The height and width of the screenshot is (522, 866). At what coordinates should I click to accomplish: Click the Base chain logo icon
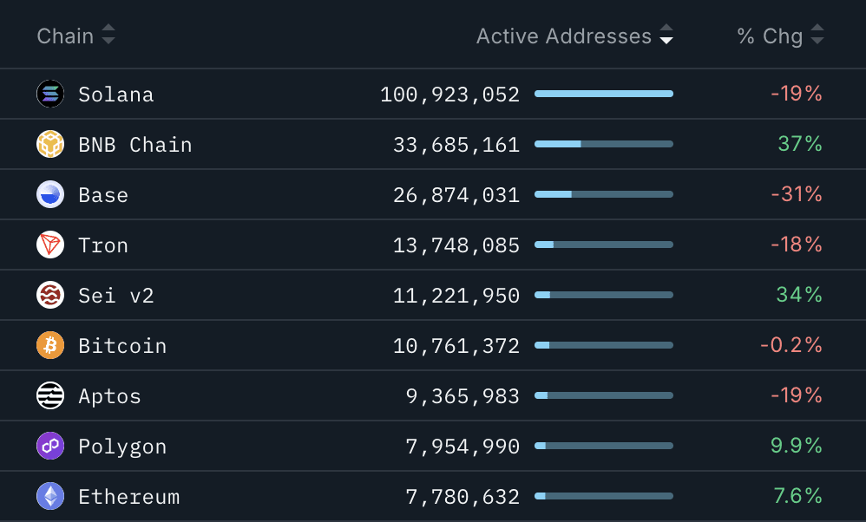click(50, 194)
